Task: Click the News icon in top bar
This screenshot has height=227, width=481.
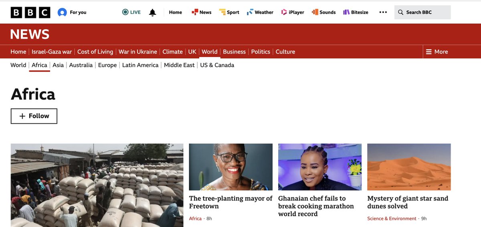Action: pyautogui.click(x=195, y=12)
